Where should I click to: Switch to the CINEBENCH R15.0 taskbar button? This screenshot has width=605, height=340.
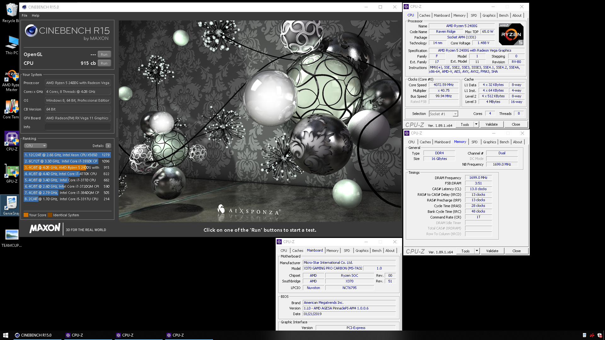[x=37, y=335]
